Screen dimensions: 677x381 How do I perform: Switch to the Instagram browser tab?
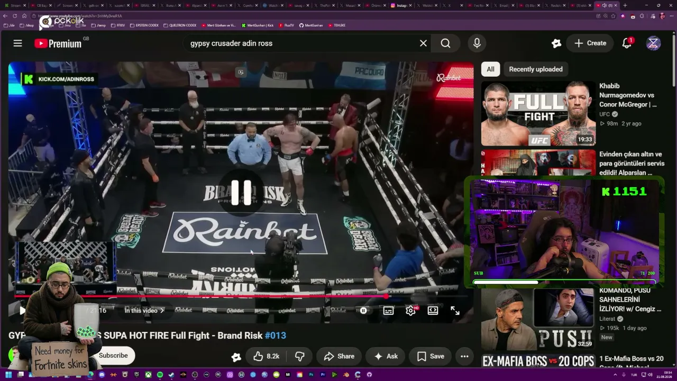click(x=401, y=5)
